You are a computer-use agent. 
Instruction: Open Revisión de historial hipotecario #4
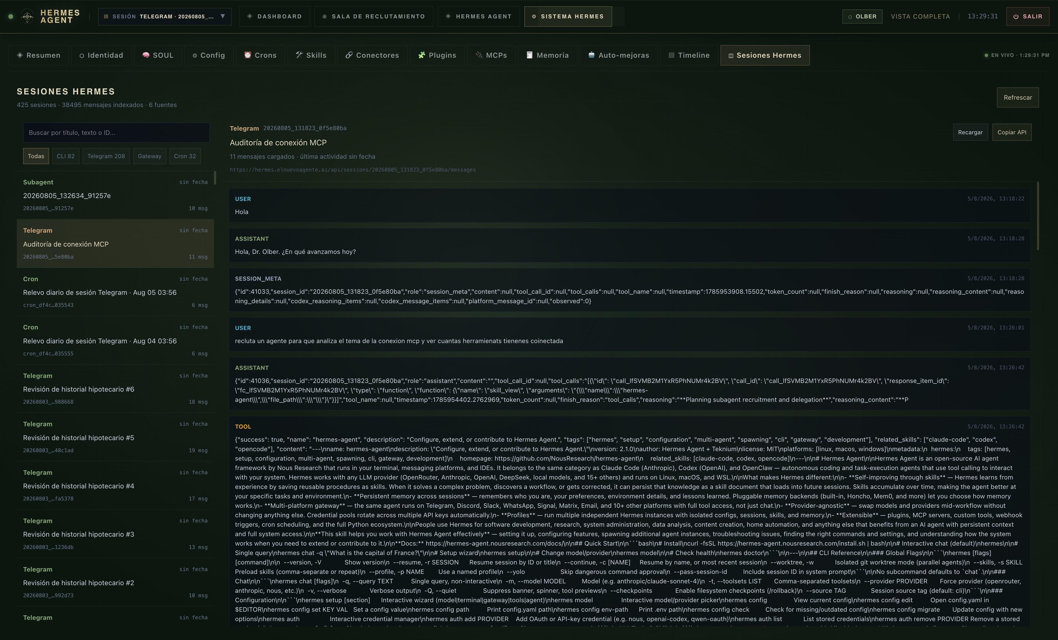point(115,485)
